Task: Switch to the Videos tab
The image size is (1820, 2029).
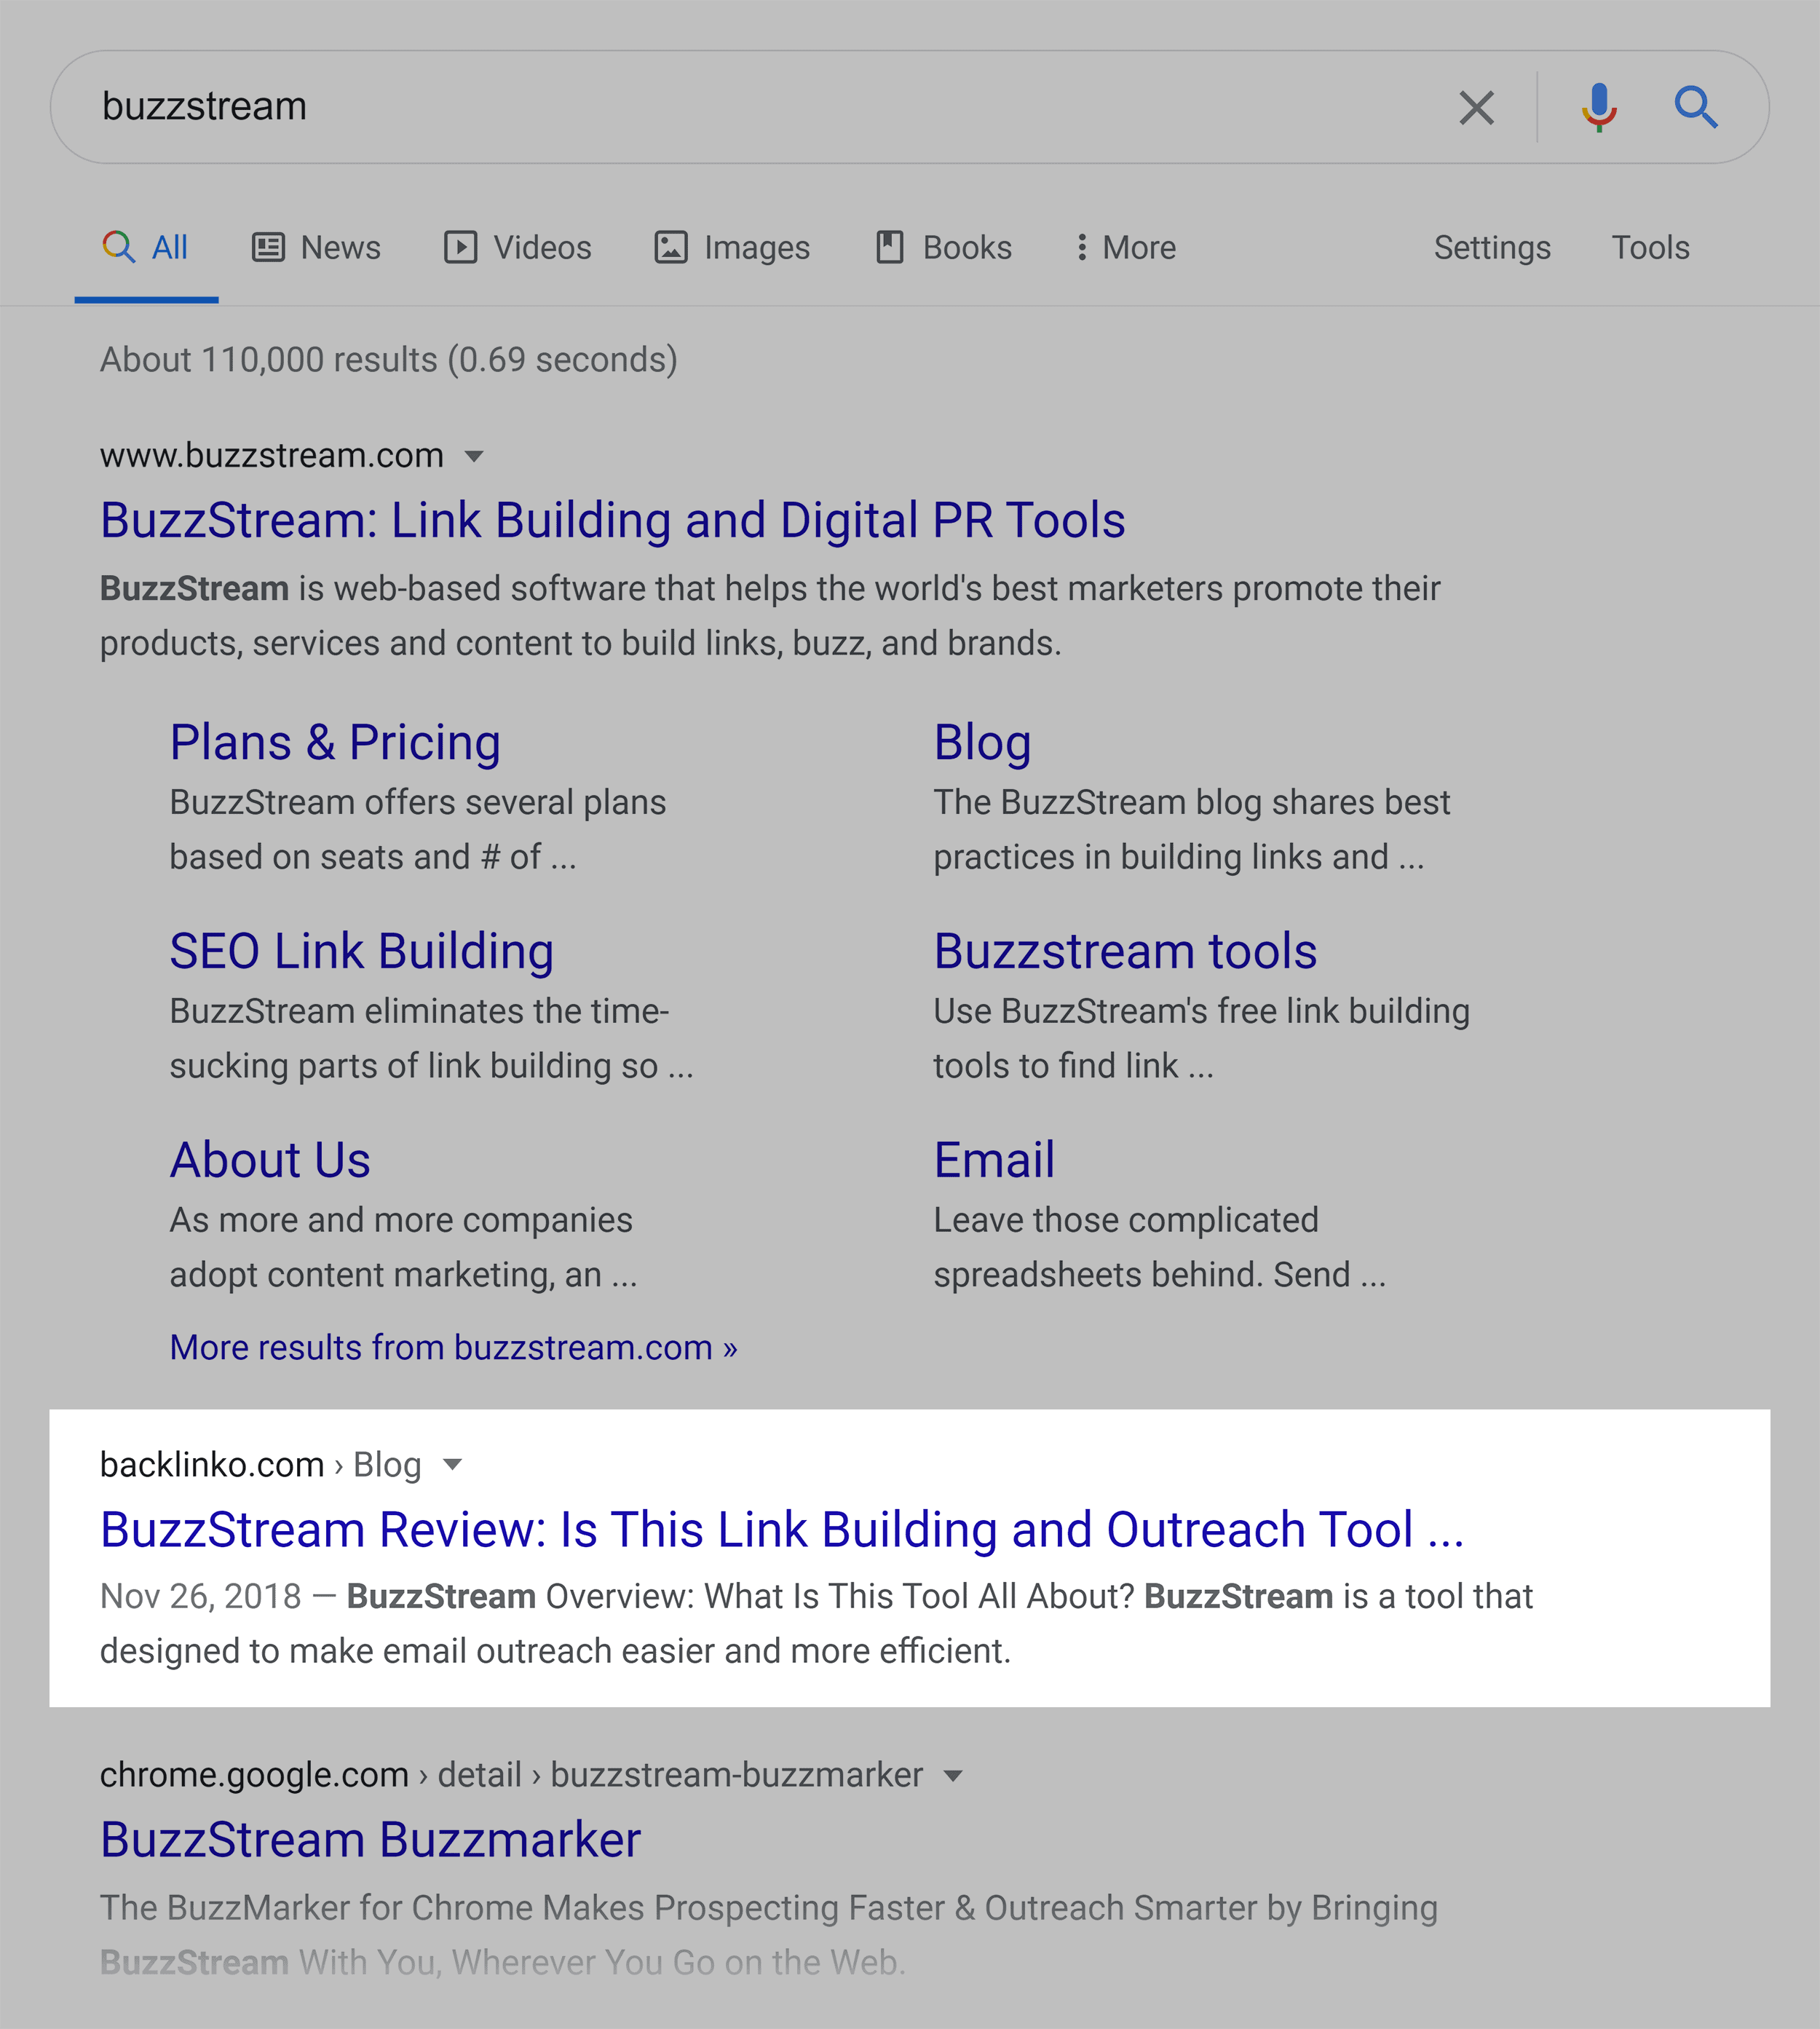Action: coord(517,247)
